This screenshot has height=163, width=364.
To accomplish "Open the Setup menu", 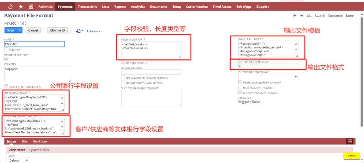I will tap(176, 7).
